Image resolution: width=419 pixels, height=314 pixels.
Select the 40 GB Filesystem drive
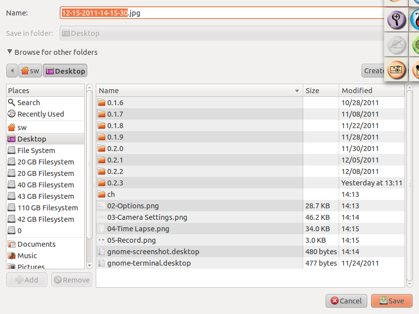45,185
